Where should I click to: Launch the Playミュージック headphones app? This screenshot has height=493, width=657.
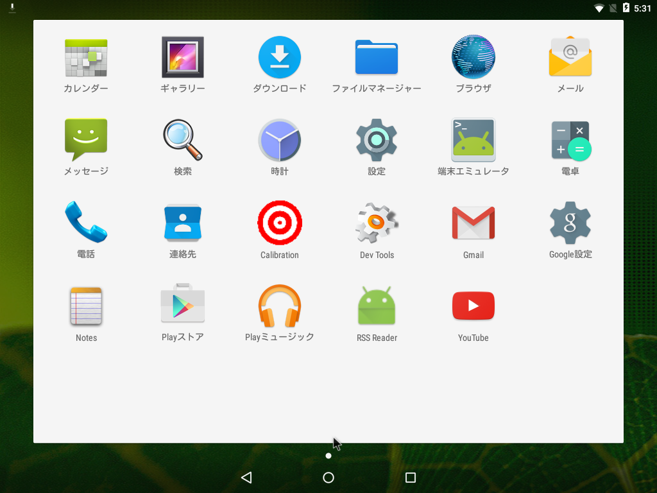(x=280, y=306)
